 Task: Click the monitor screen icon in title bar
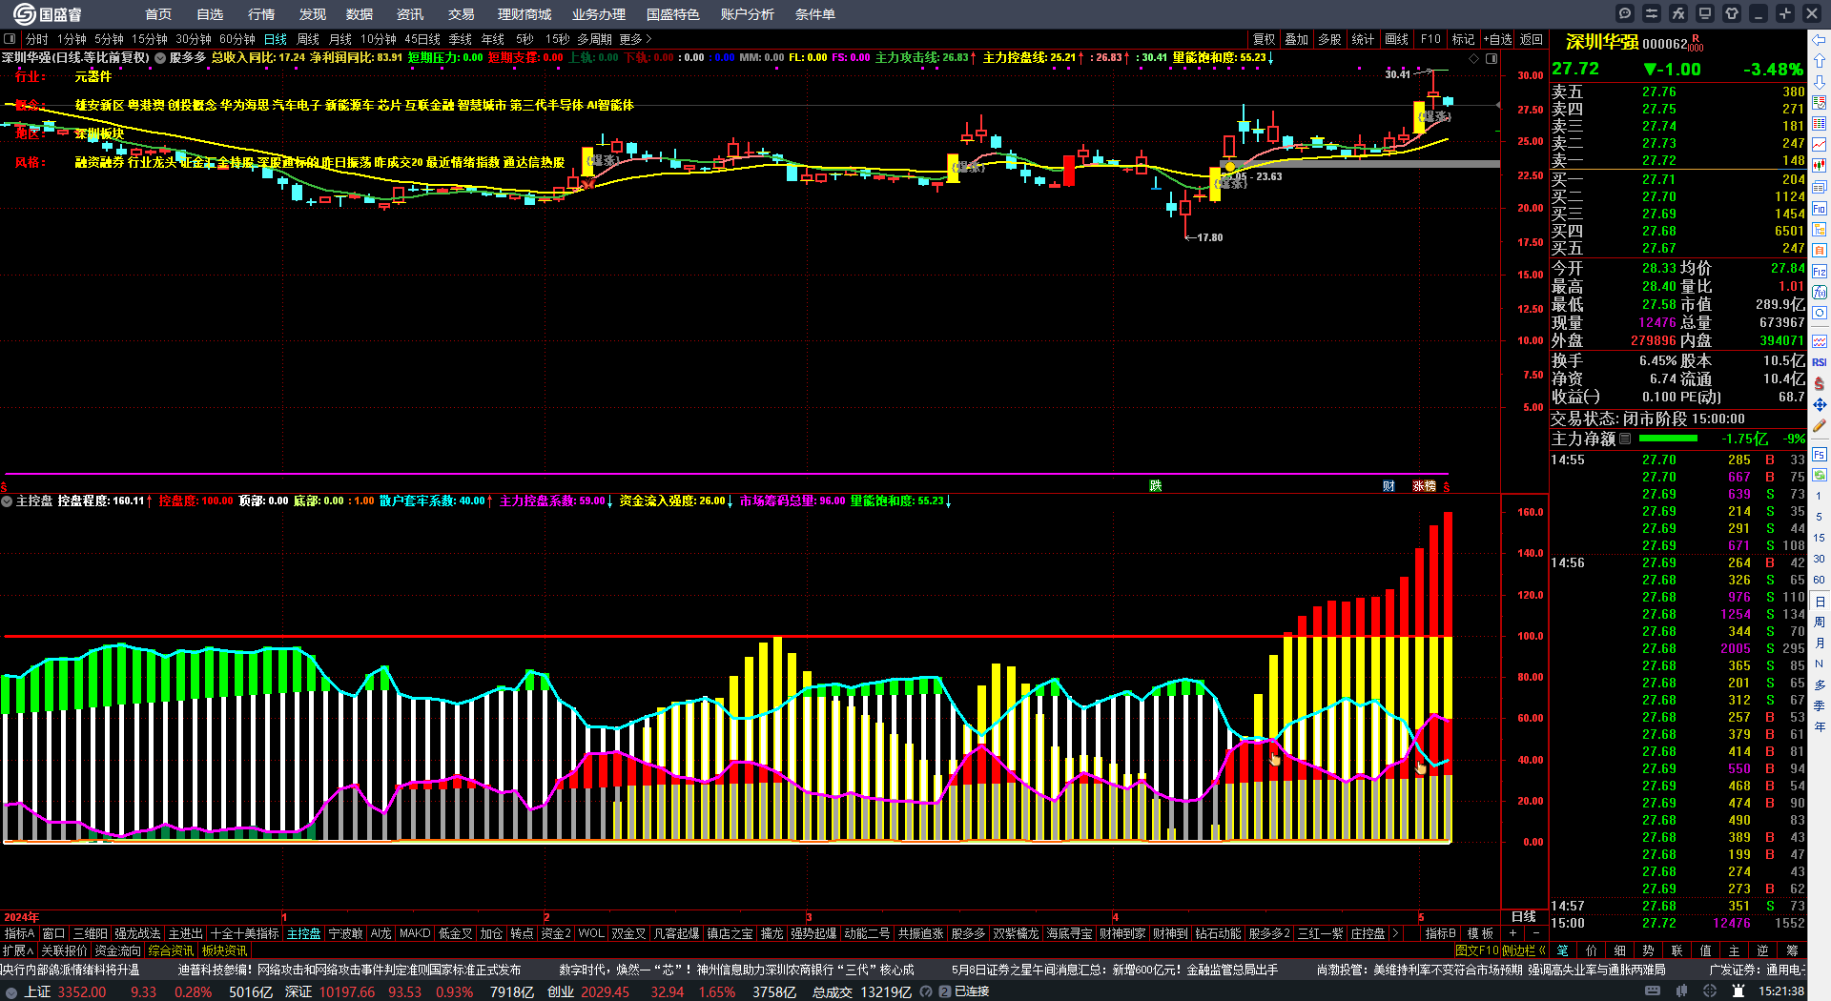pyautogui.click(x=1705, y=13)
